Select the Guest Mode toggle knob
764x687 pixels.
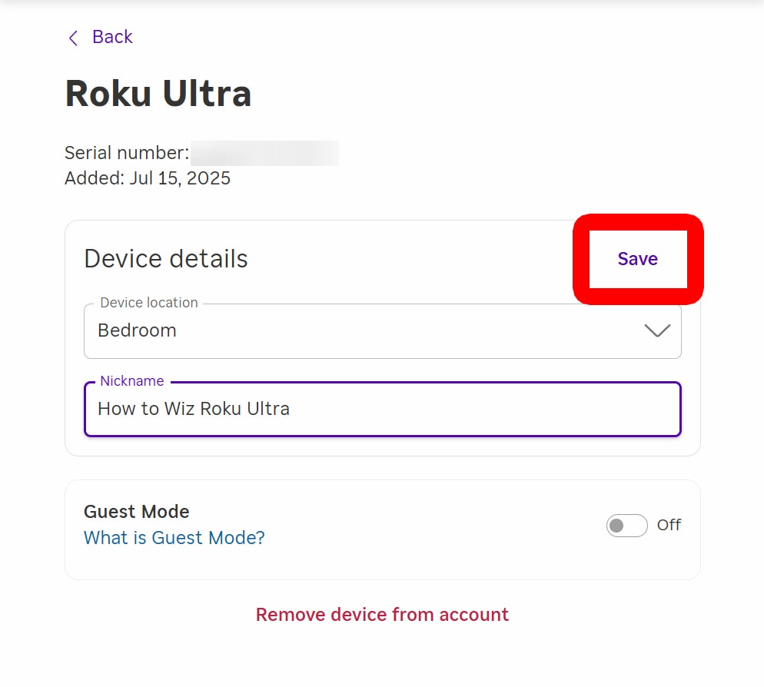(x=616, y=526)
